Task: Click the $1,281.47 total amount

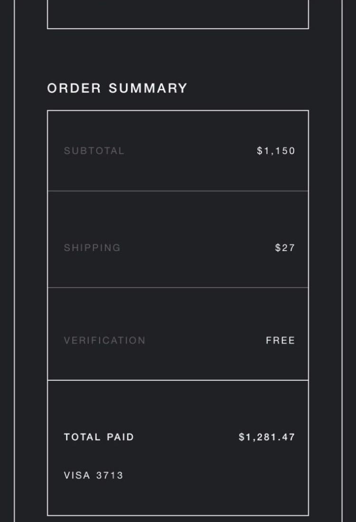Action: point(267,437)
